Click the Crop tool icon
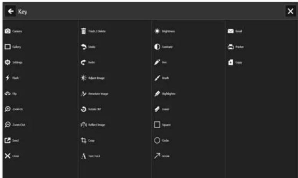This screenshot has height=178, width=298. [83, 140]
